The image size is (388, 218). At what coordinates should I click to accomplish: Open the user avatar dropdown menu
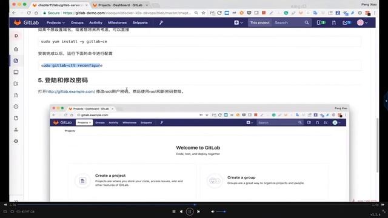(x=363, y=22)
